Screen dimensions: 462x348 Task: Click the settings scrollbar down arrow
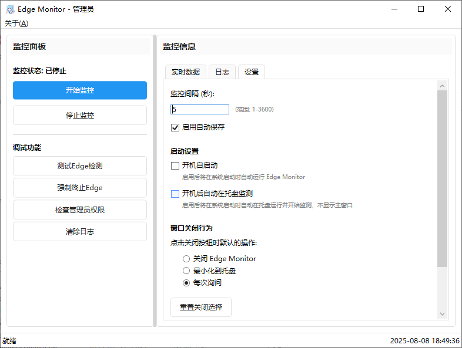pos(442,315)
